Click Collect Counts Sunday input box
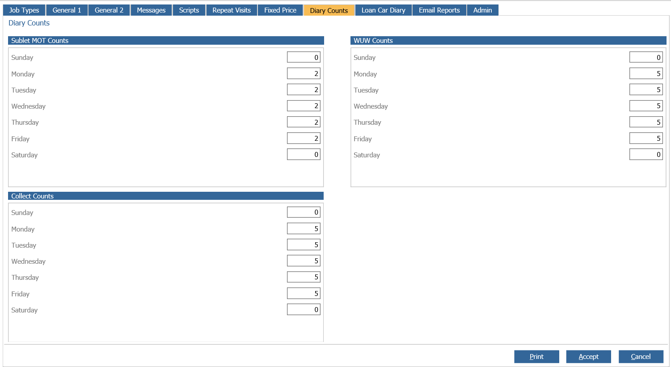Viewport: 671px width, 367px height. click(304, 212)
